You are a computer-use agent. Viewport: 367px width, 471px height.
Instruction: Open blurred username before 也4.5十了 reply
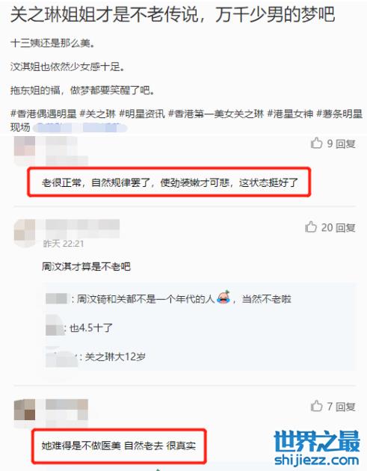(55, 327)
